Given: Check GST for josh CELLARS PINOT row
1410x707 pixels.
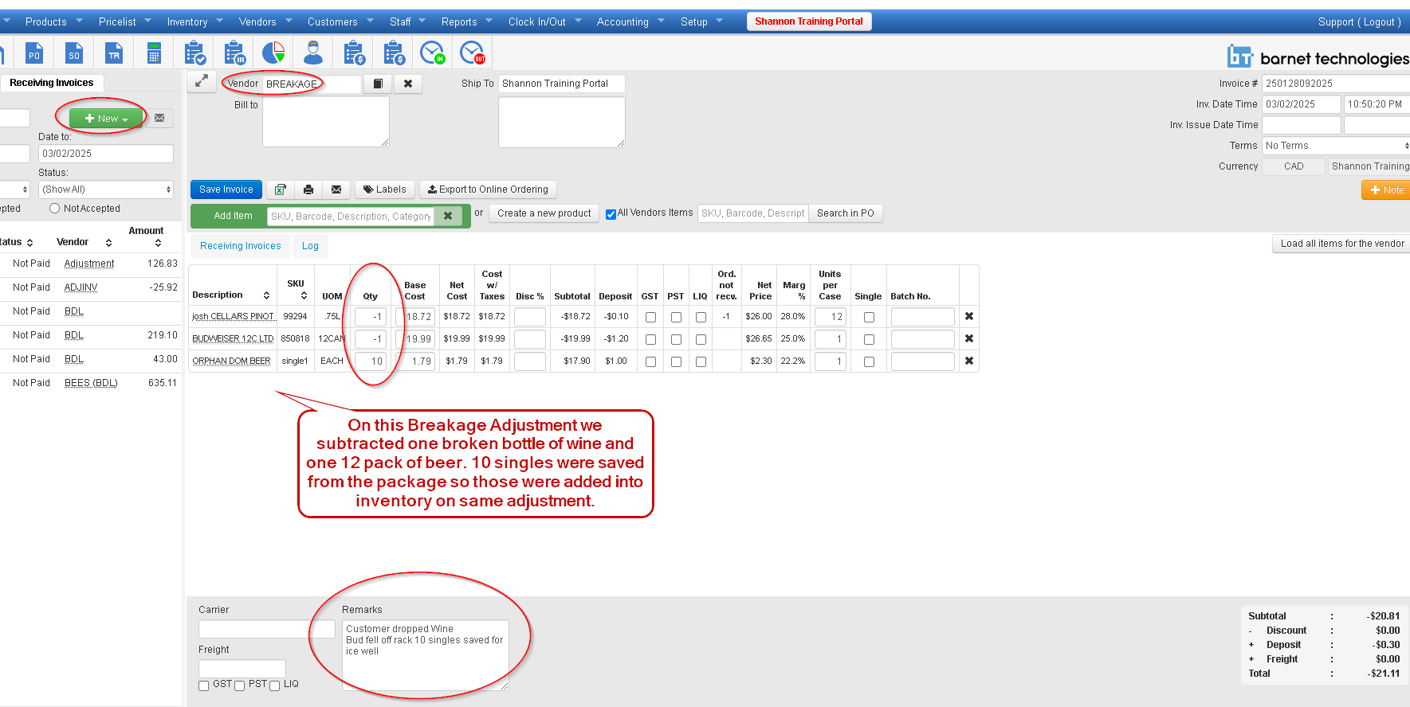Looking at the screenshot, I should click(651, 317).
